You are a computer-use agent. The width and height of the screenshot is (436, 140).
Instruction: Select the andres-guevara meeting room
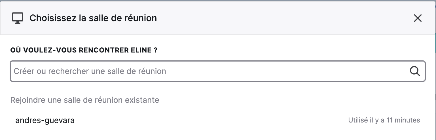click(x=218, y=120)
